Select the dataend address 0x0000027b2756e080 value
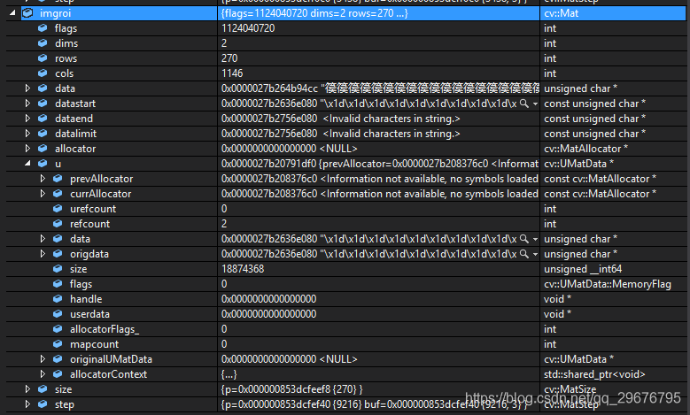 point(269,119)
